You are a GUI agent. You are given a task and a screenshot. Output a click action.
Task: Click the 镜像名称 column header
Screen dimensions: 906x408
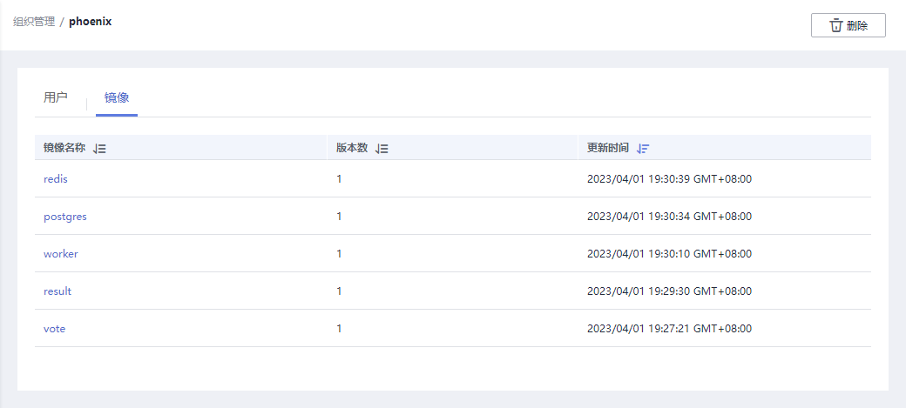pyautogui.click(x=64, y=148)
